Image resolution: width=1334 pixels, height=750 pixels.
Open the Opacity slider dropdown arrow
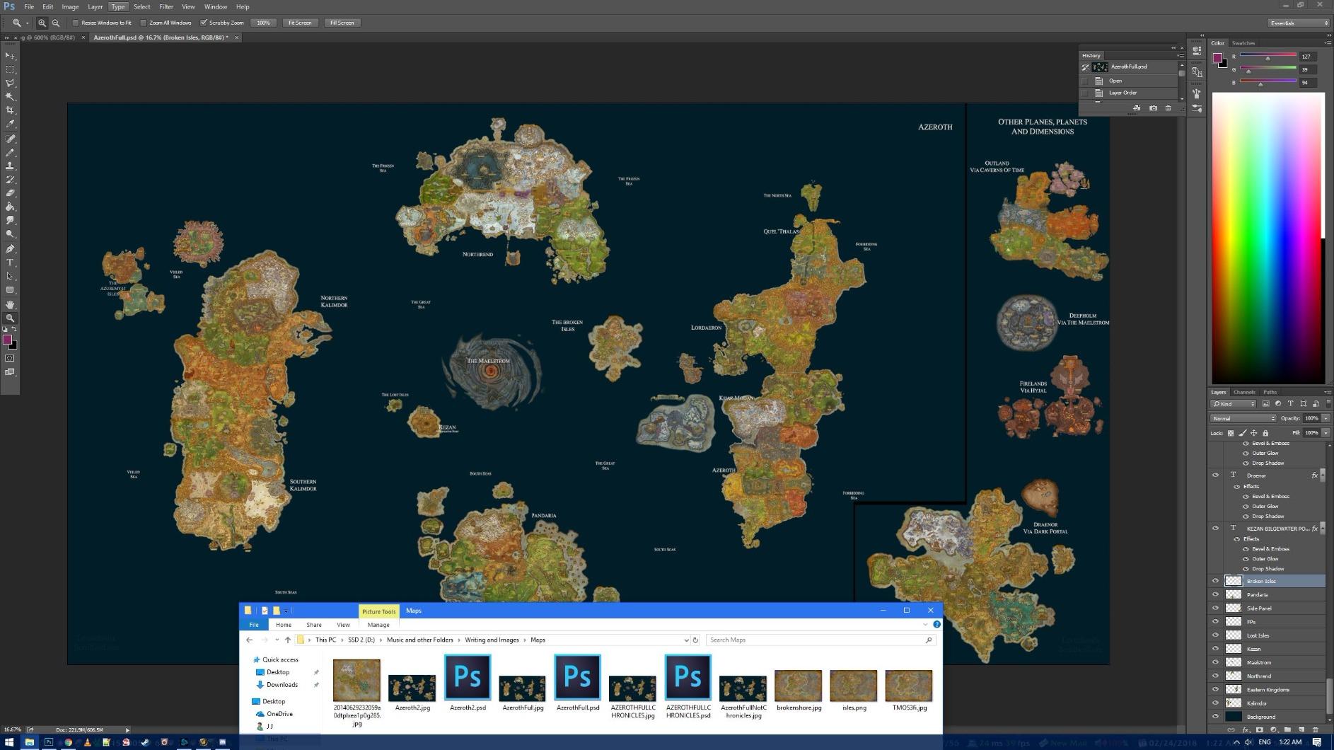click(1325, 418)
